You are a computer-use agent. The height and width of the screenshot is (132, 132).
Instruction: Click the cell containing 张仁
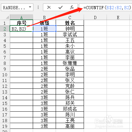(70, 92)
